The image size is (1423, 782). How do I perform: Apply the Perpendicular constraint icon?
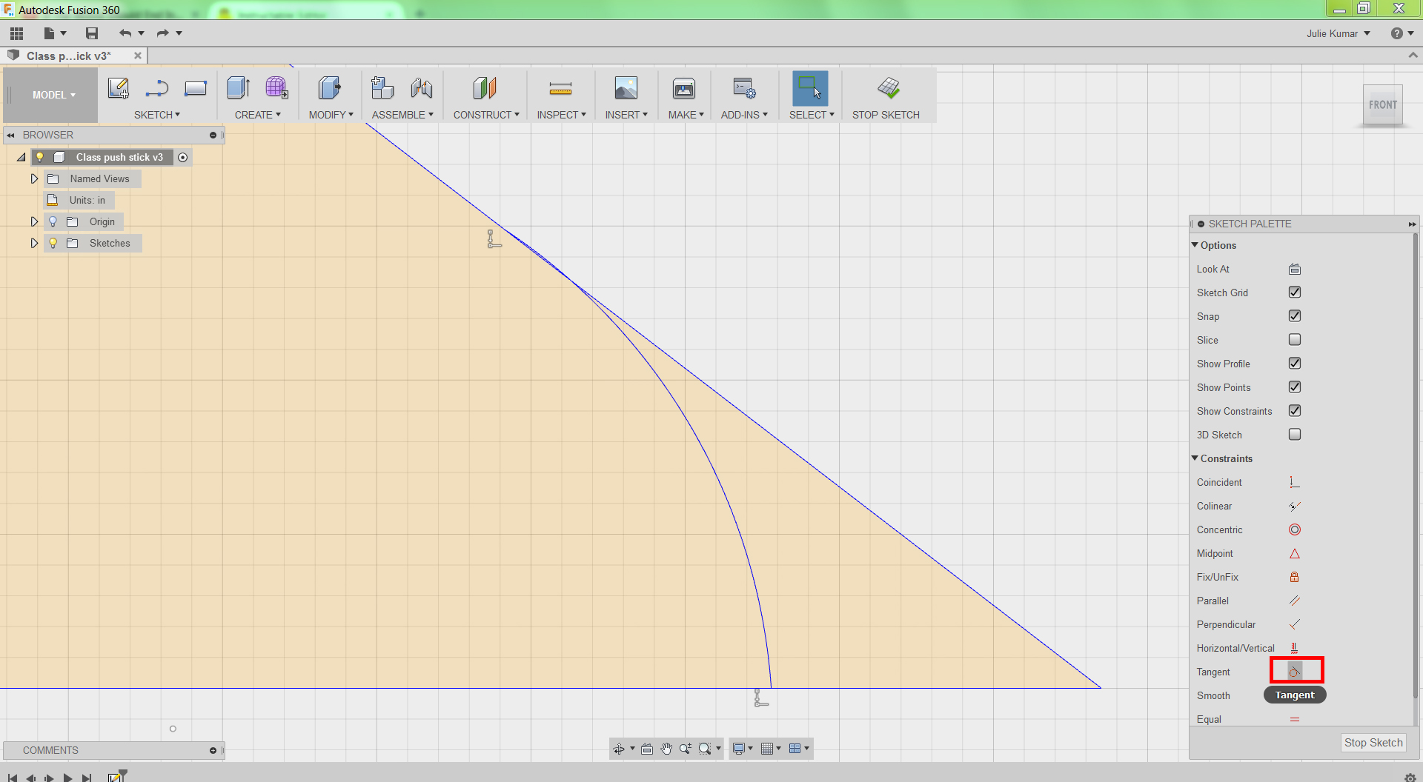coord(1295,625)
